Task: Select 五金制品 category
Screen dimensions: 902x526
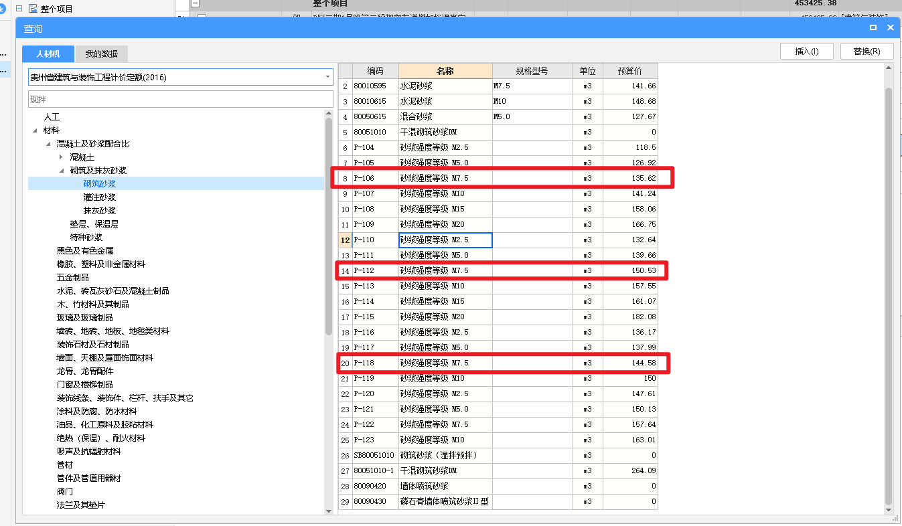Action: click(x=73, y=278)
